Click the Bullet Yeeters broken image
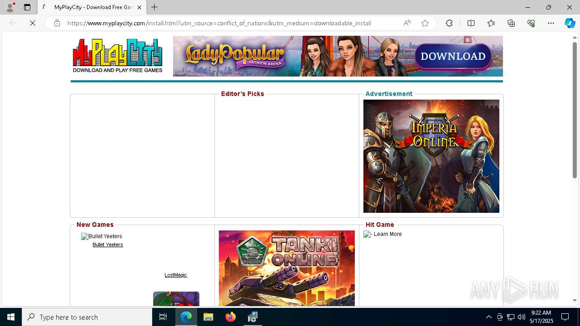 tap(101, 236)
